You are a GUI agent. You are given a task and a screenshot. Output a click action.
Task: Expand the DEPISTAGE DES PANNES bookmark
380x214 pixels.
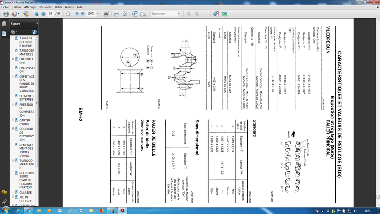point(13,76)
